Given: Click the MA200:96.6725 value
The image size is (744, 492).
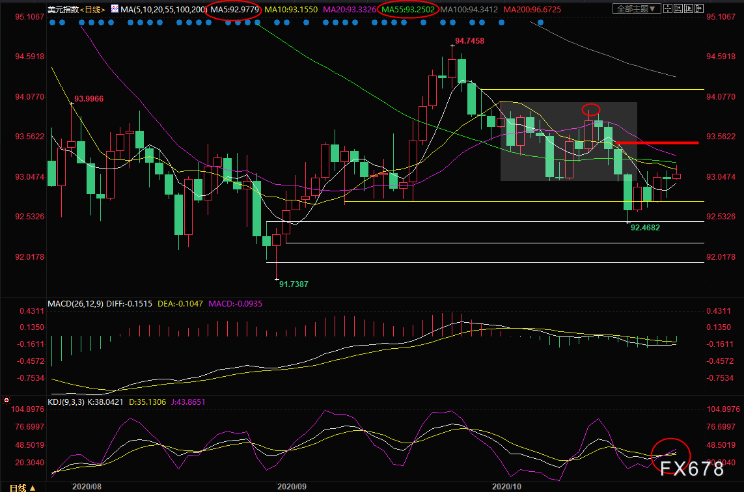Looking at the screenshot, I should [532, 10].
